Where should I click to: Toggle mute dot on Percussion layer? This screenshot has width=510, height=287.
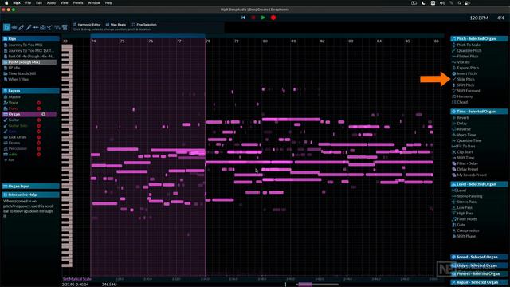pyautogui.click(x=39, y=149)
